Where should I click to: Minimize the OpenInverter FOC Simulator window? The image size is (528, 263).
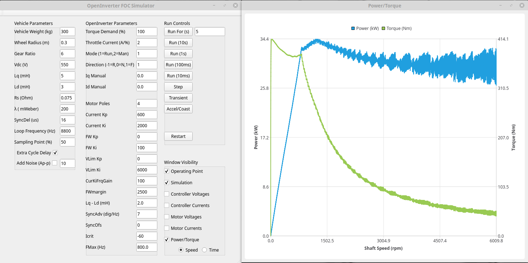214,5
